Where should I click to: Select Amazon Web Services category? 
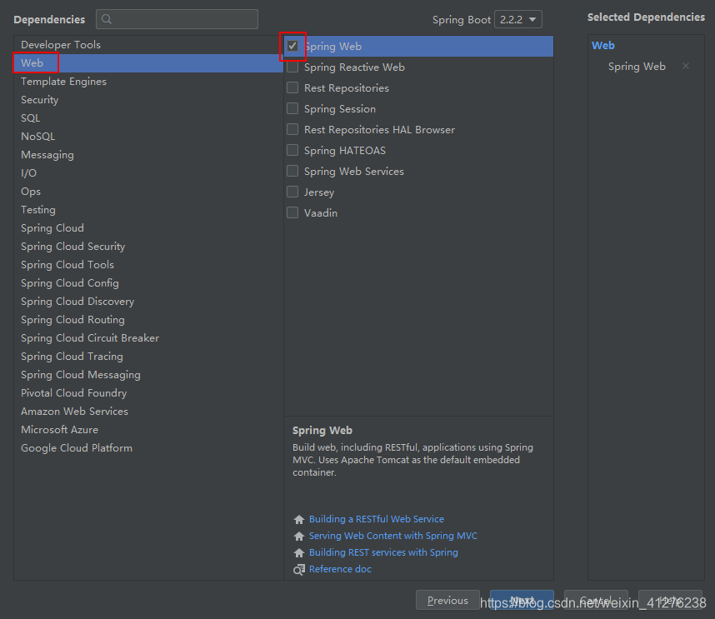point(148,412)
